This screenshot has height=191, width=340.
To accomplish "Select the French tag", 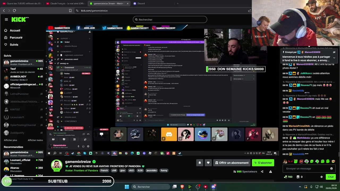I will pos(104,170).
